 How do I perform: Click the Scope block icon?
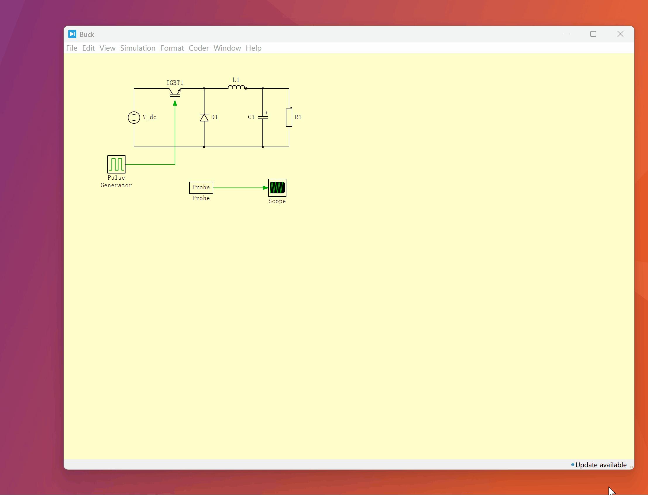coord(277,188)
